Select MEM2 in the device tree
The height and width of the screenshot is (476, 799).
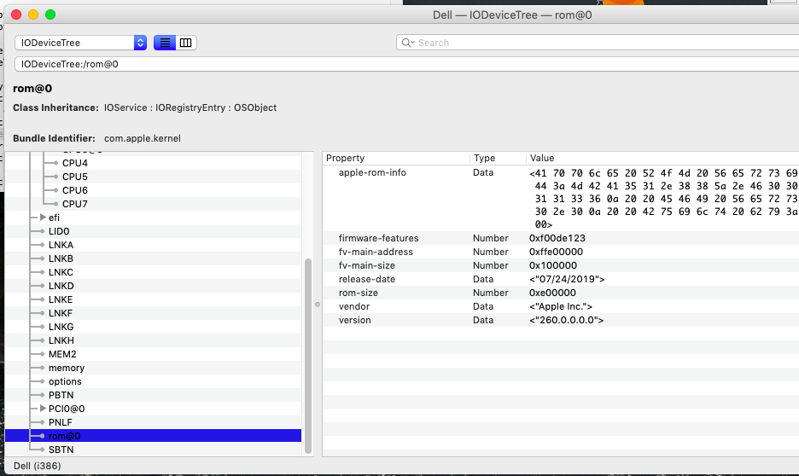pos(62,354)
